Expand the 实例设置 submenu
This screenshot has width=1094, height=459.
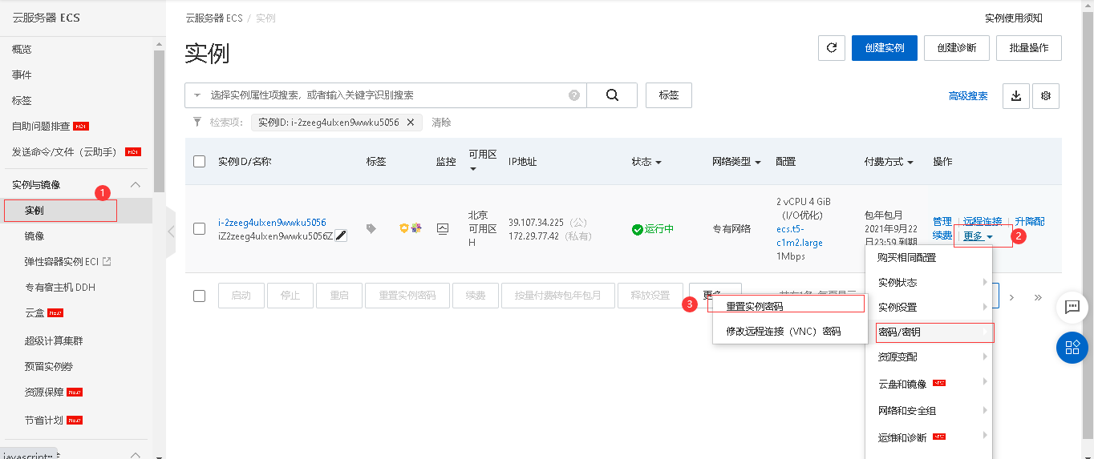(930, 308)
